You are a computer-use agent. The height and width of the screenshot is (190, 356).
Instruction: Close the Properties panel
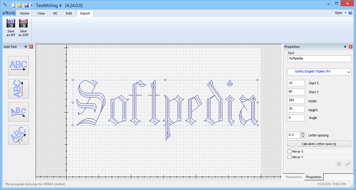[351, 46]
